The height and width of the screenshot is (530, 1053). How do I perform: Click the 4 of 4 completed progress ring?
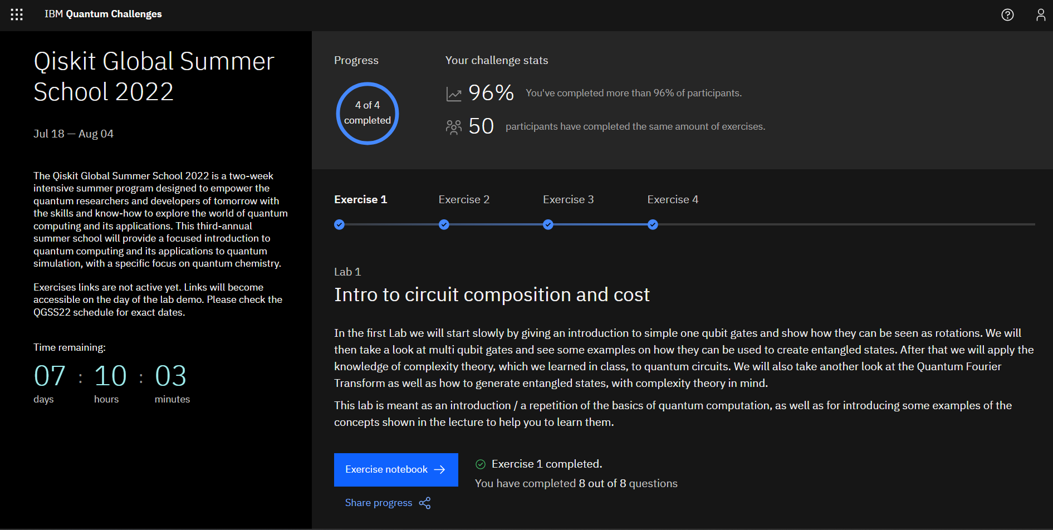pos(368,113)
